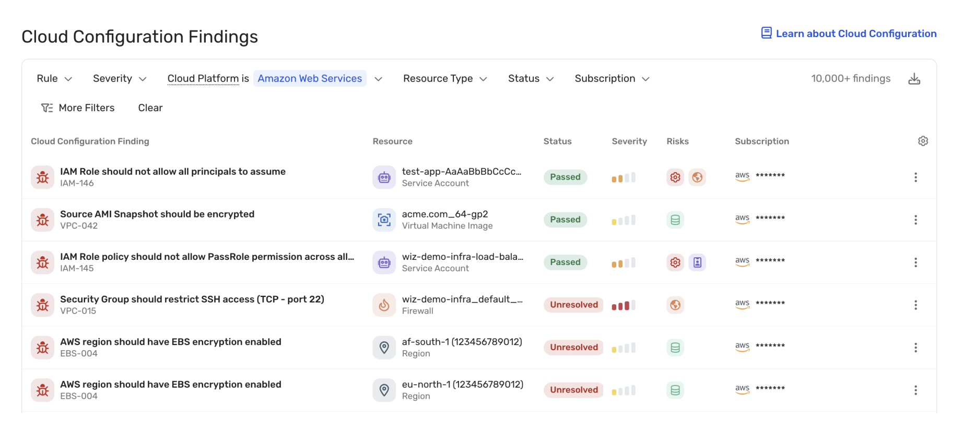Click robot icon for wiz-demo-infra-load-bala resource
963x430 pixels.
tap(384, 262)
